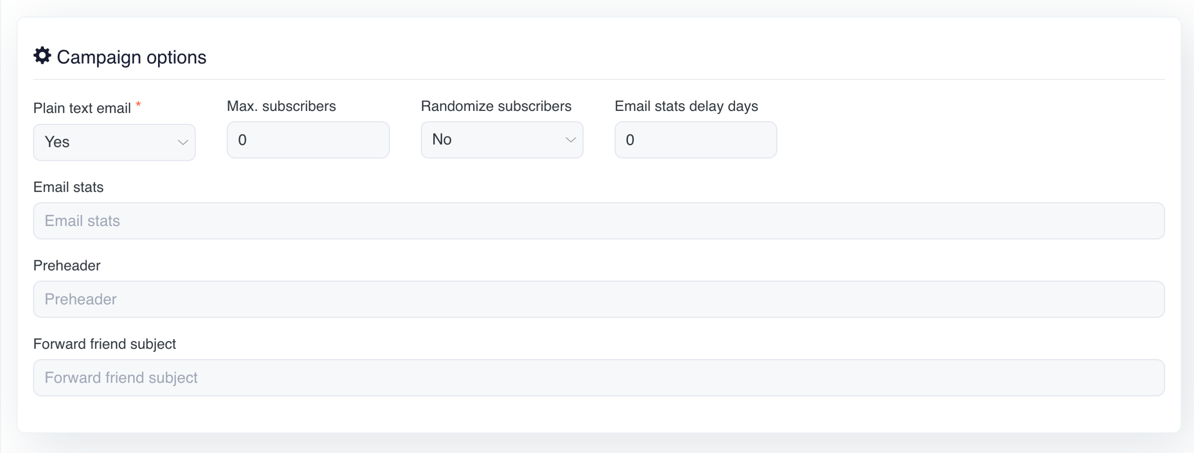Select the "No" value in Randomize subscribers
The width and height of the screenshot is (1194, 453).
pyautogui.click(x=442, y=139)
